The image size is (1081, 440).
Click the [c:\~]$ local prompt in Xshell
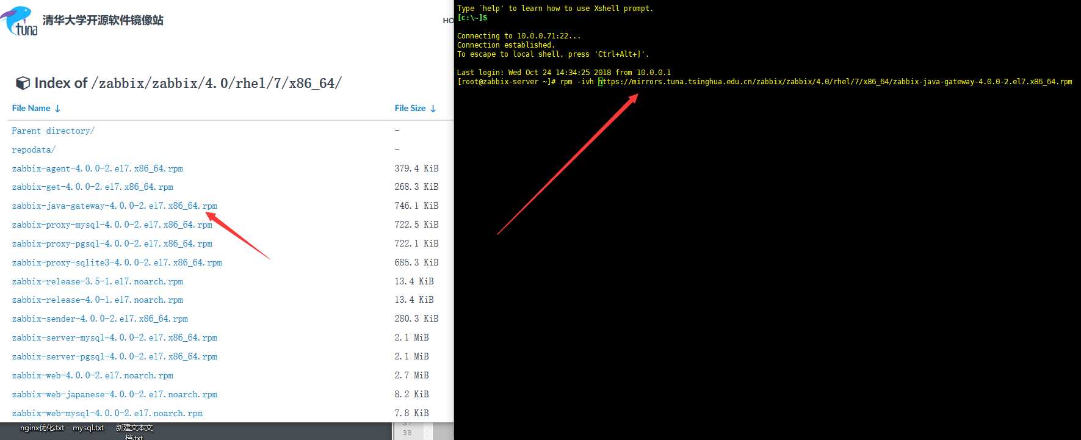click(472, 18)
